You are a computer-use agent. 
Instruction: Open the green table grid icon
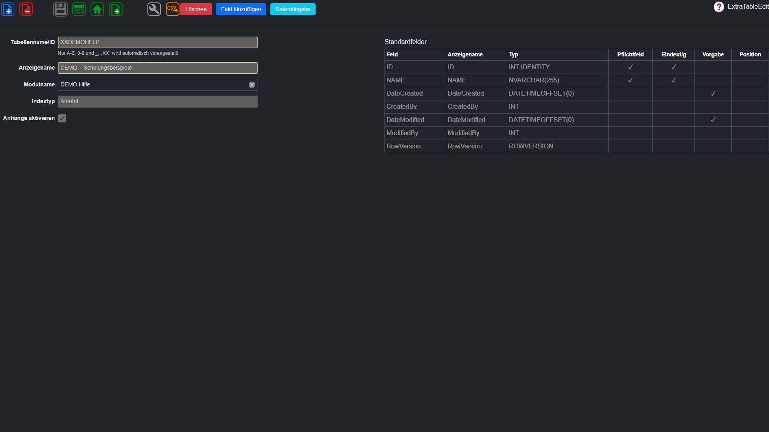coord(79,9)
